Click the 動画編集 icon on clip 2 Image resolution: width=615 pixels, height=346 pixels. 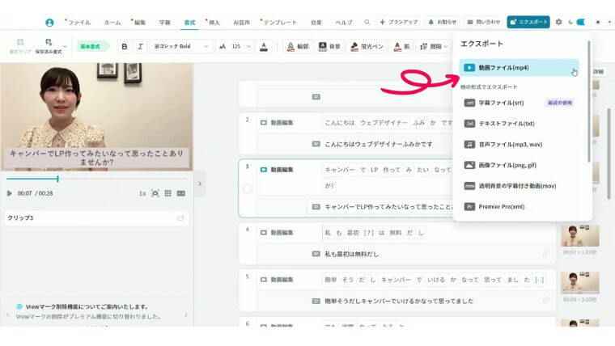click(x=264, y=123)
